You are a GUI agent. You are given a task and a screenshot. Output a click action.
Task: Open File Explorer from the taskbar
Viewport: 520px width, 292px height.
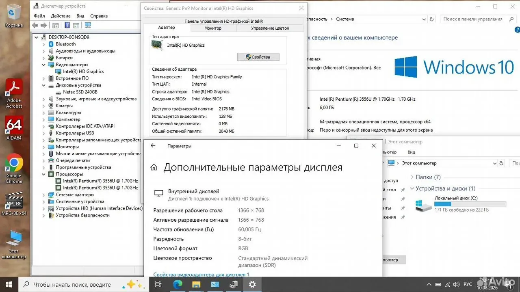point(196,285)
